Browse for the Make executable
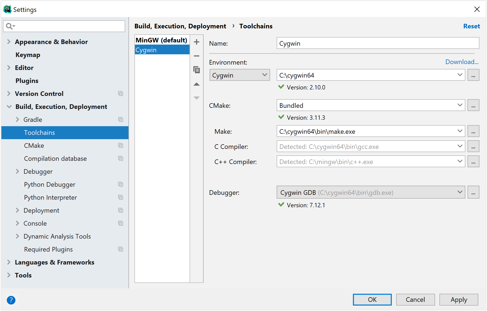Viewport: 487px width, 311px height. coord(473,131)
